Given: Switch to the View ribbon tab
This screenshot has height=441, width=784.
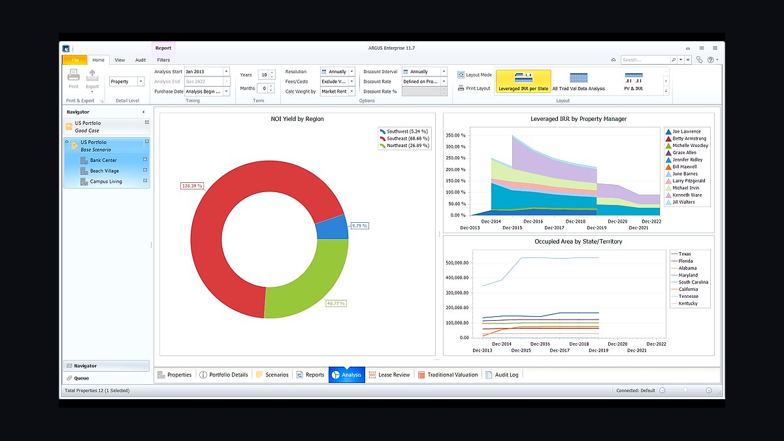Looking at the screenshot, I should (120, 59).
